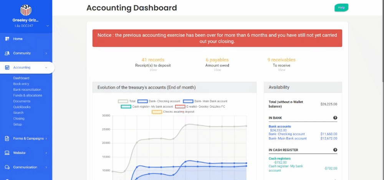Screen dimensions: 384x180
Task: Click the In Bank help question icon
Action: pos(335,118)
